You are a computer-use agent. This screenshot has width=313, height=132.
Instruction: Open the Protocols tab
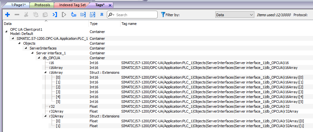(41, 5)
